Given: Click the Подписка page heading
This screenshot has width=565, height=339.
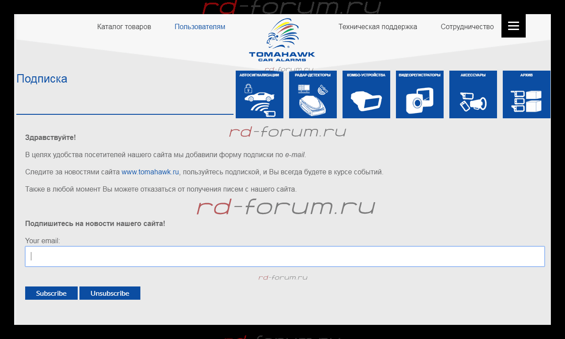Looking at the screenshot, I should pyautogui.click(x=42, y=79).
